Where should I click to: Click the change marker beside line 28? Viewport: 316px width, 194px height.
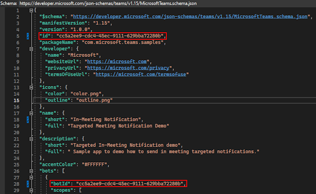27,183
